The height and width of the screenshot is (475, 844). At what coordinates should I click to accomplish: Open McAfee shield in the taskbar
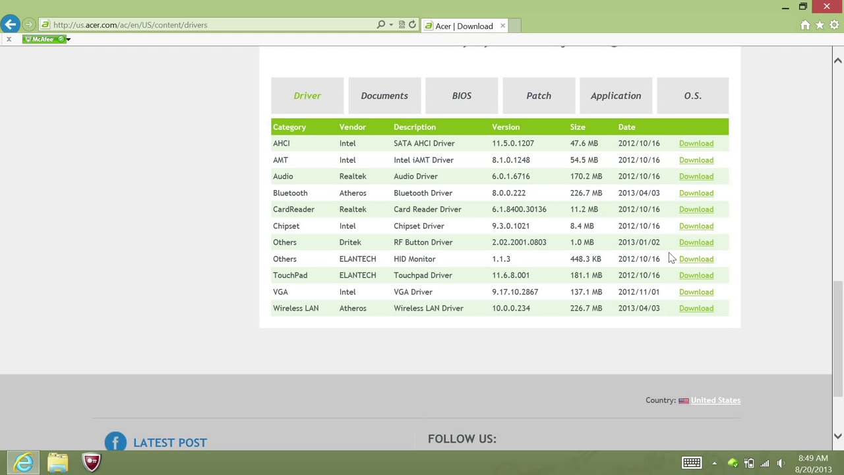[x=92, y=462]
